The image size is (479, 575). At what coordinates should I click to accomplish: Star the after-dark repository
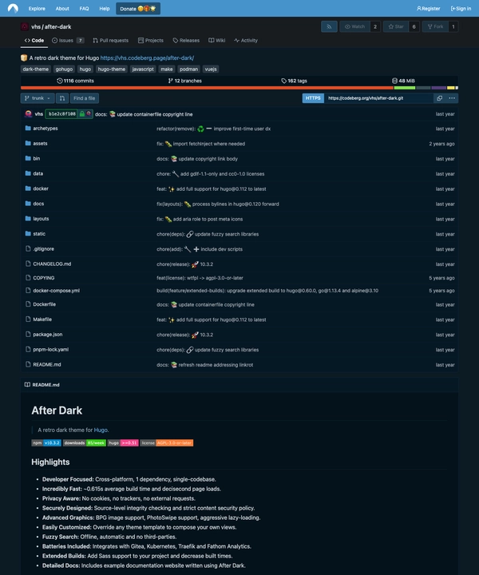click(396, 26)
